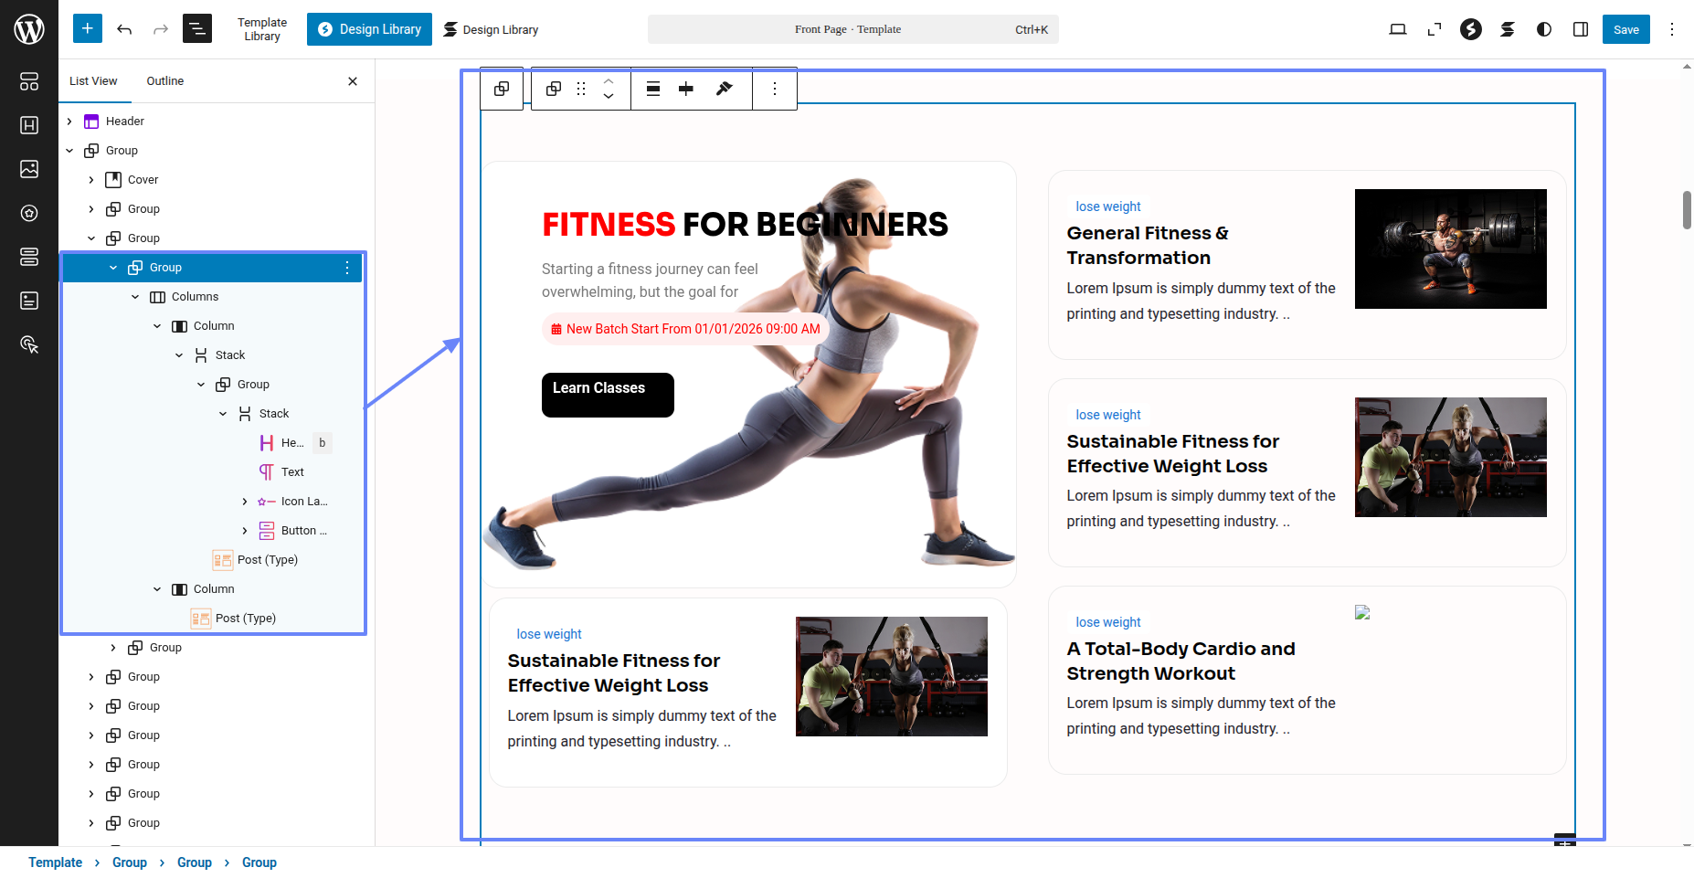Click the WordPress logo icon

pyautogui.click(x=29, y=29)
